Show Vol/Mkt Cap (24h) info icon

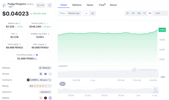click(x=48, y=34)
